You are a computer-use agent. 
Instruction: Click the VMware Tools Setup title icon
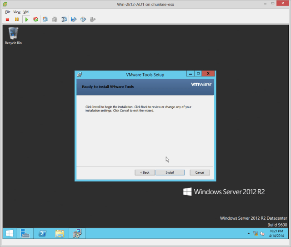[x=80, y=75]
